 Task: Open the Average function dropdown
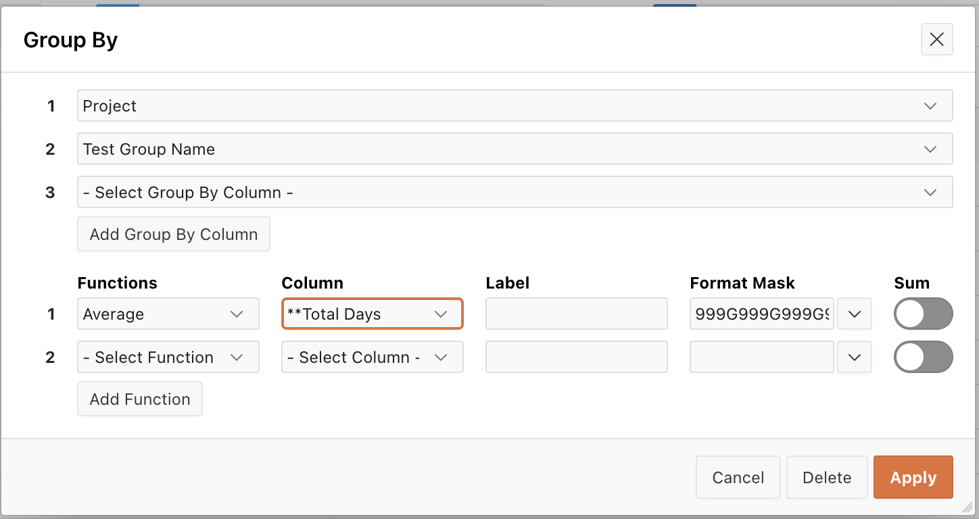168,314
